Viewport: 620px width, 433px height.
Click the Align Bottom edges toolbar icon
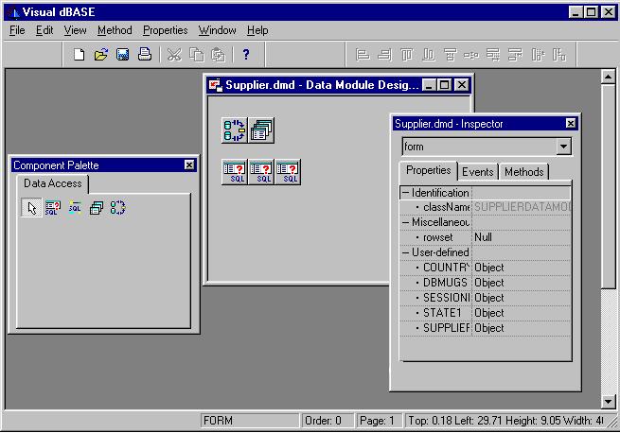(x=428, y=55)
